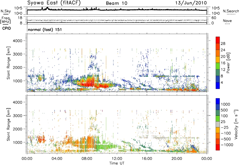Select the power colorbar label '24'

click(223, 50)
